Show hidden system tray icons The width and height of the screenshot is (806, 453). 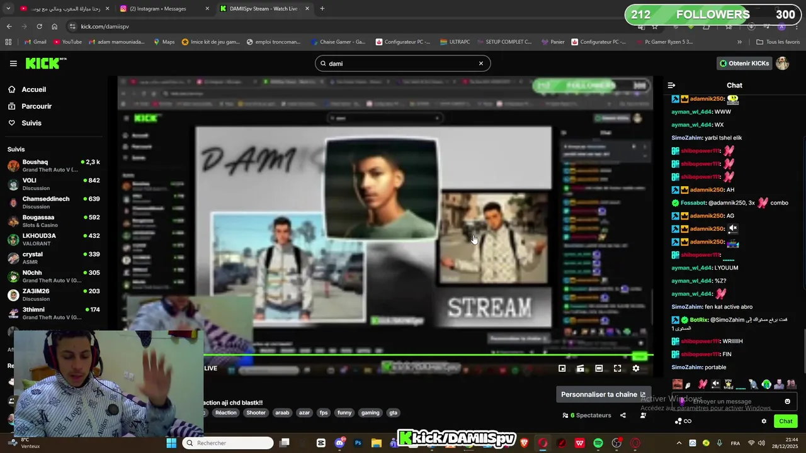[679, 443]
